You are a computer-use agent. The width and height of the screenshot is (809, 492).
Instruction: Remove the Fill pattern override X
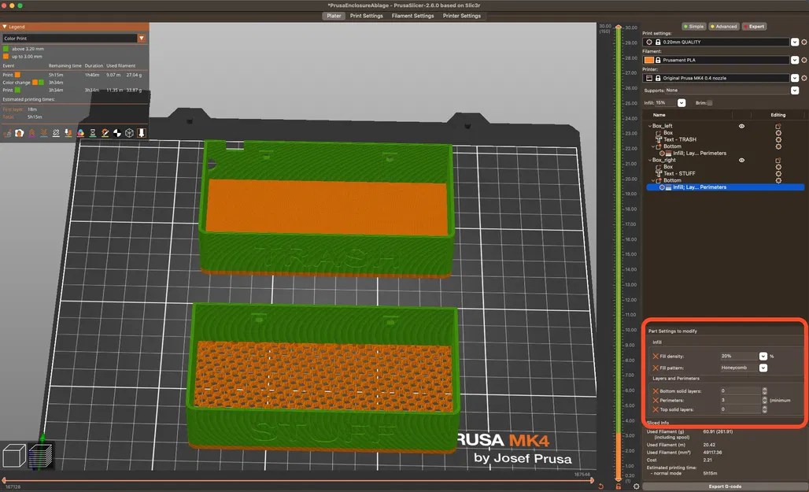[656, 368]
